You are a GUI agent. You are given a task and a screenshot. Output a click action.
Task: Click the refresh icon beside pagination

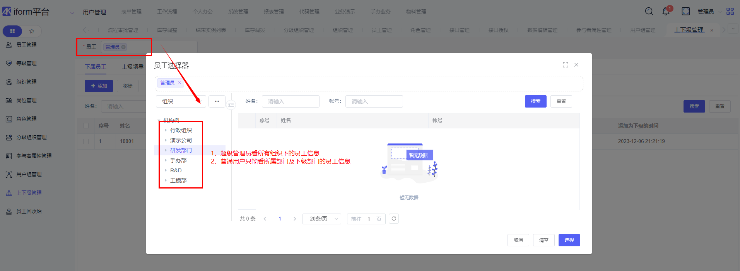[x=393, y=219]
